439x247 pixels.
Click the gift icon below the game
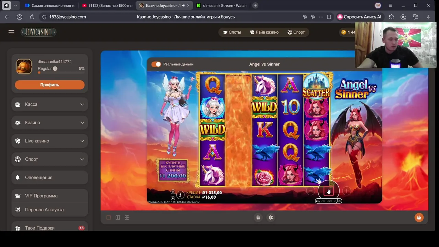click(258, 217)
